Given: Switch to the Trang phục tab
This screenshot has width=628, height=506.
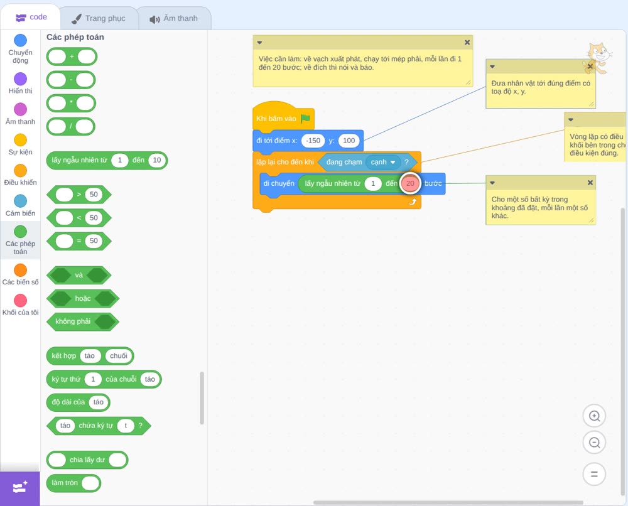Looking at the screenshot, I should [x=99, y=18].
